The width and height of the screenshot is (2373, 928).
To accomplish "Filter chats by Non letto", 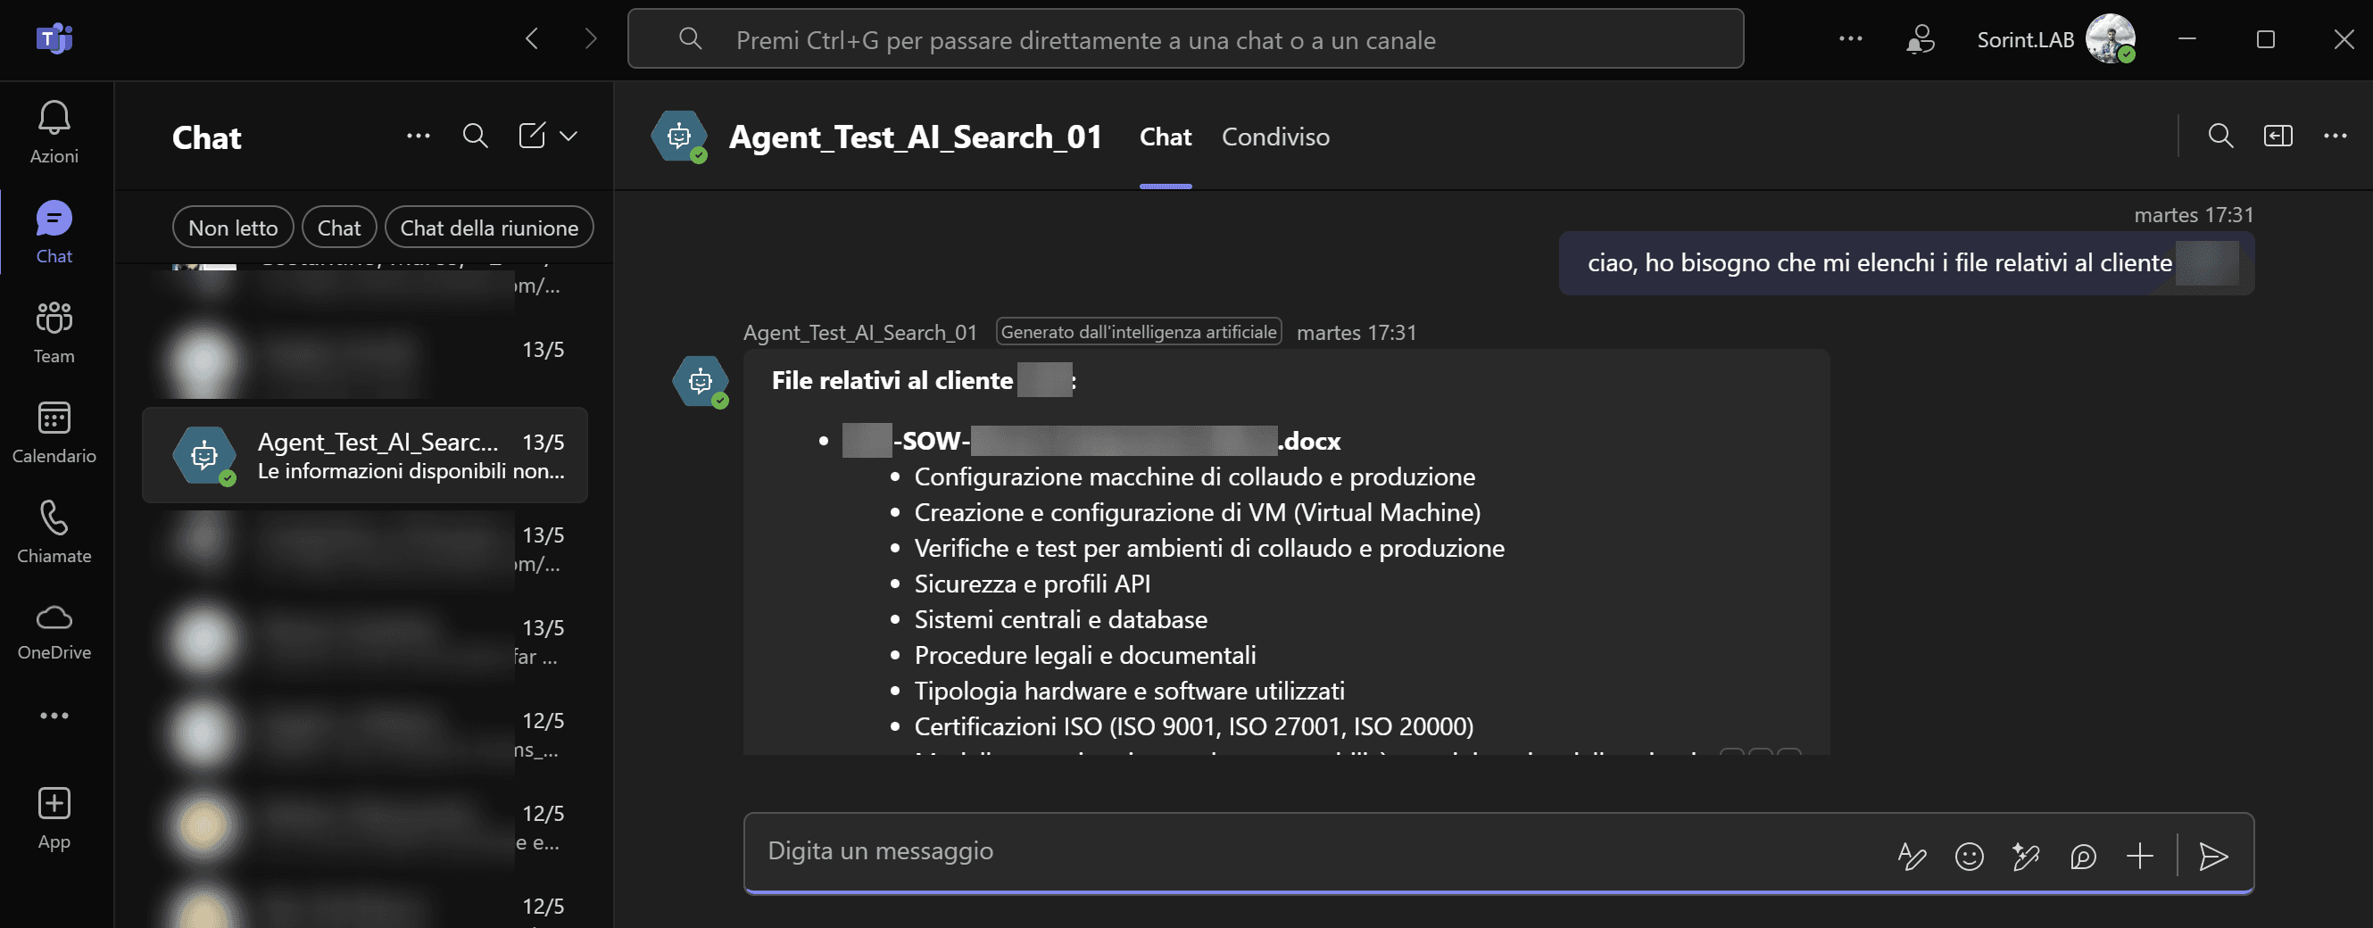I will coord(233,228).
